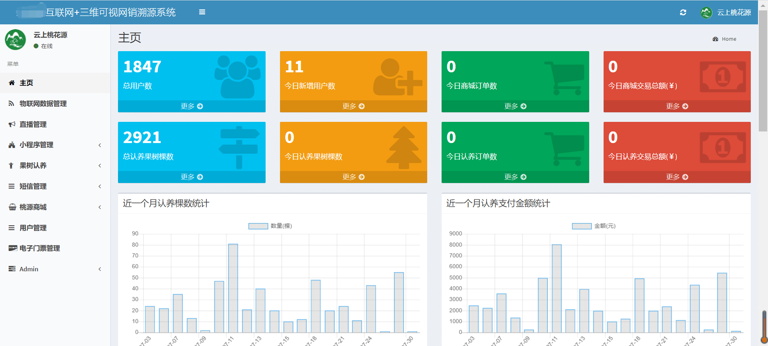Screen dimensions: 768x346
Task: Click the basket icon for 桃源商城
Action: 12,207
